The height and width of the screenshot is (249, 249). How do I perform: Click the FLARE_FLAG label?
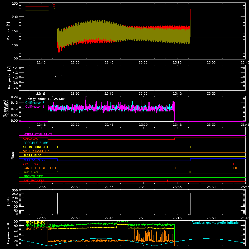[32, 155]
